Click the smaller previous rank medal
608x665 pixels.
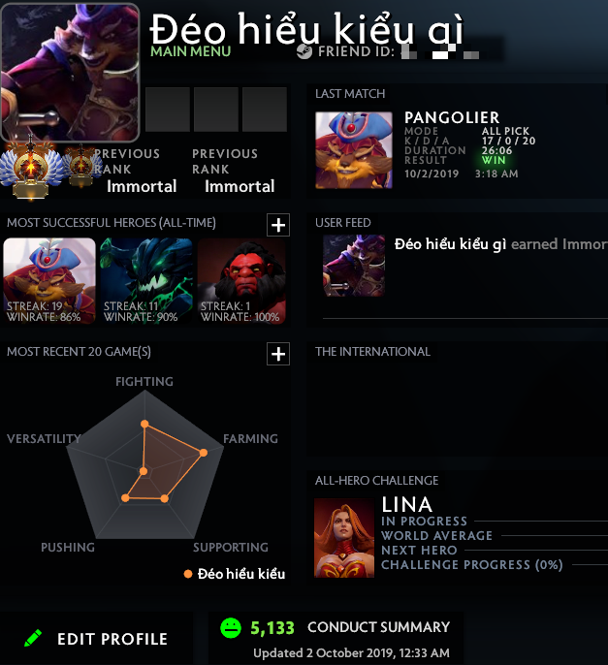click(81, 166)
